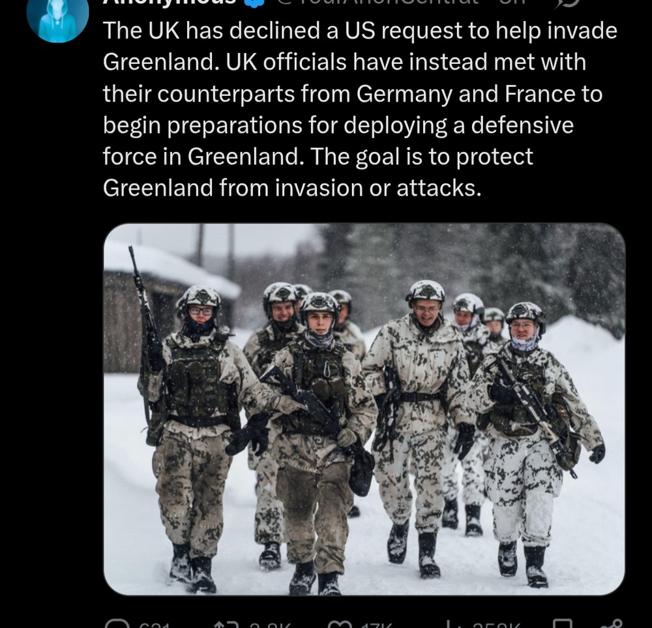Click the post timestamp beside the handle

512,3
